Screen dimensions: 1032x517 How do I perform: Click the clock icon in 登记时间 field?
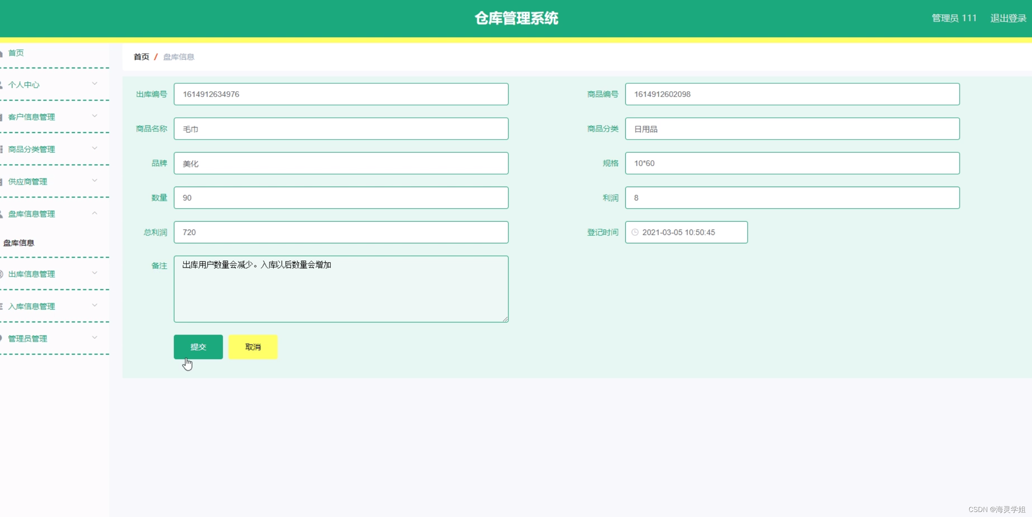click(x=634, y=232)
